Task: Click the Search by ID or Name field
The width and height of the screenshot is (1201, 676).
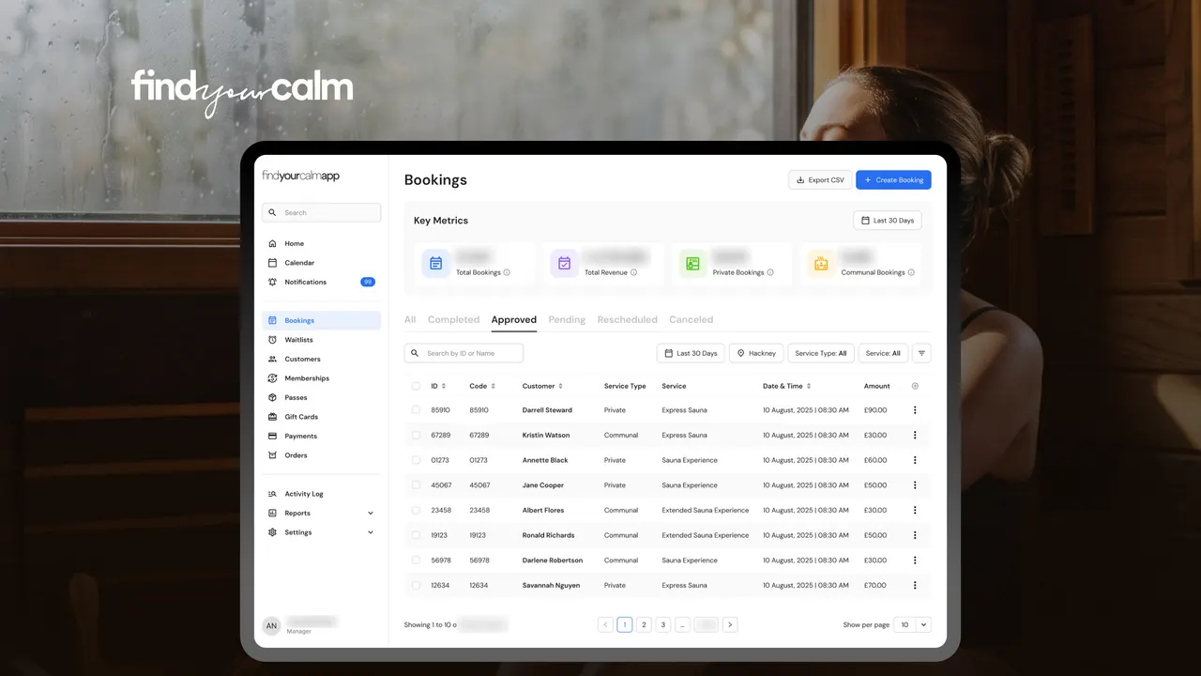Action: pyautogui.click(x=464, y=353)
